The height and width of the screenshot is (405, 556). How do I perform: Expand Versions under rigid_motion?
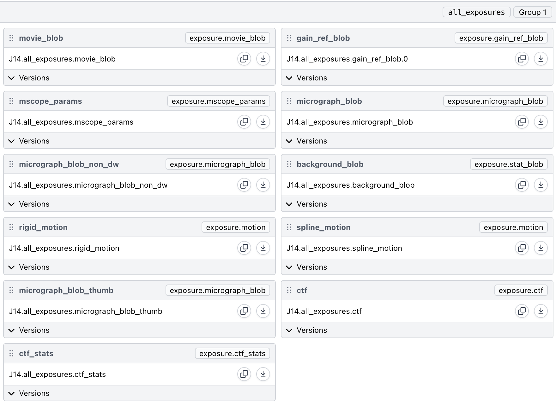[29, 267]
